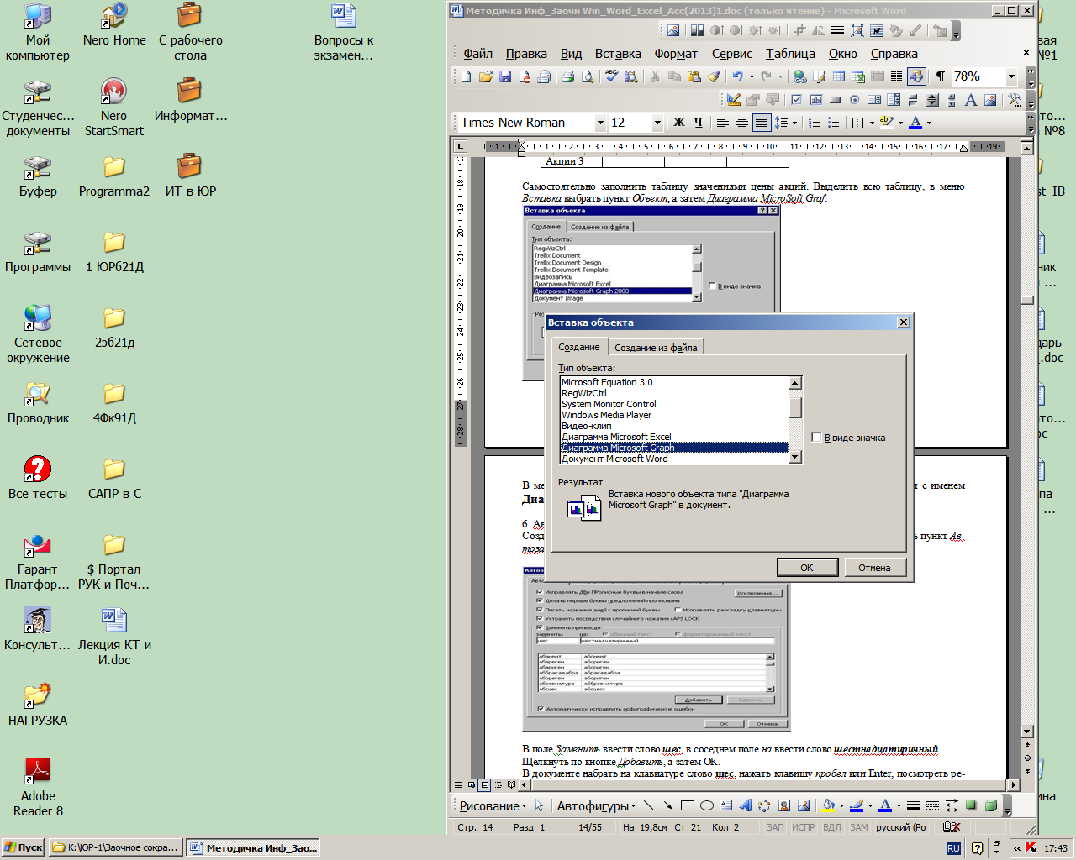Open the borders dropdown arrow
This screenshot has width=1076, height=860.
tap(872, 123)
